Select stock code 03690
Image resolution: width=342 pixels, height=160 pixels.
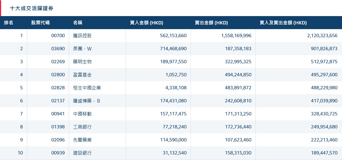tap(58, 49)
